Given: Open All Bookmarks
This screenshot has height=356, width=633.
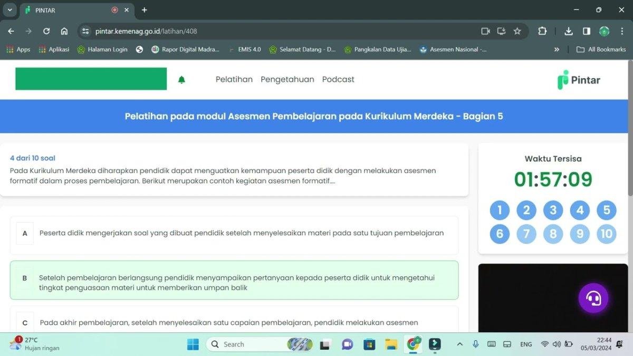Looking at the screenshot, I should point(601,49).
